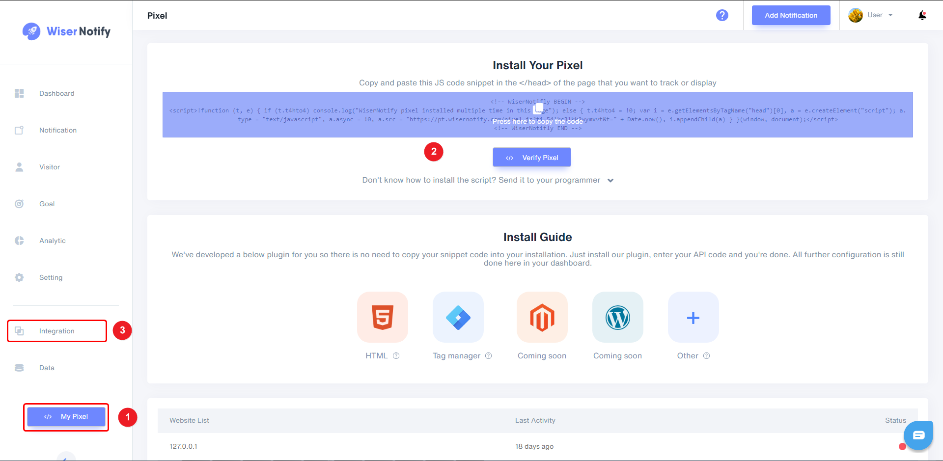The width and height of the screenshot is (943, 461).
Task: Go to Dashboard menu item
Action: [57, 93]
